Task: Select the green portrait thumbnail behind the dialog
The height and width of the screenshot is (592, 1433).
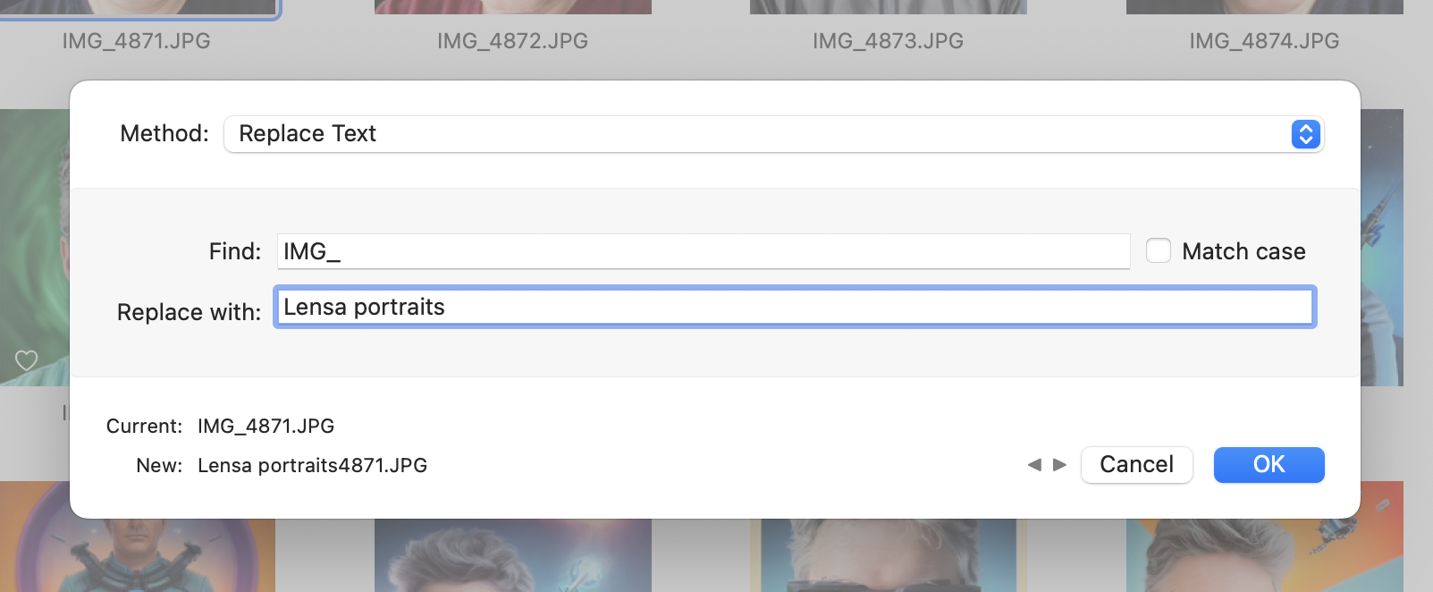Action: coord(34,241)
